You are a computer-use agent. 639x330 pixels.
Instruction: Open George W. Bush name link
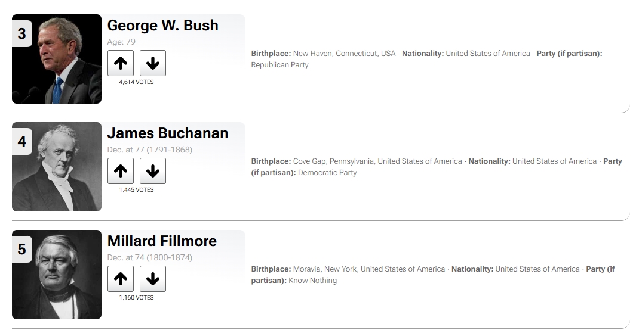[x=162, y=25]
